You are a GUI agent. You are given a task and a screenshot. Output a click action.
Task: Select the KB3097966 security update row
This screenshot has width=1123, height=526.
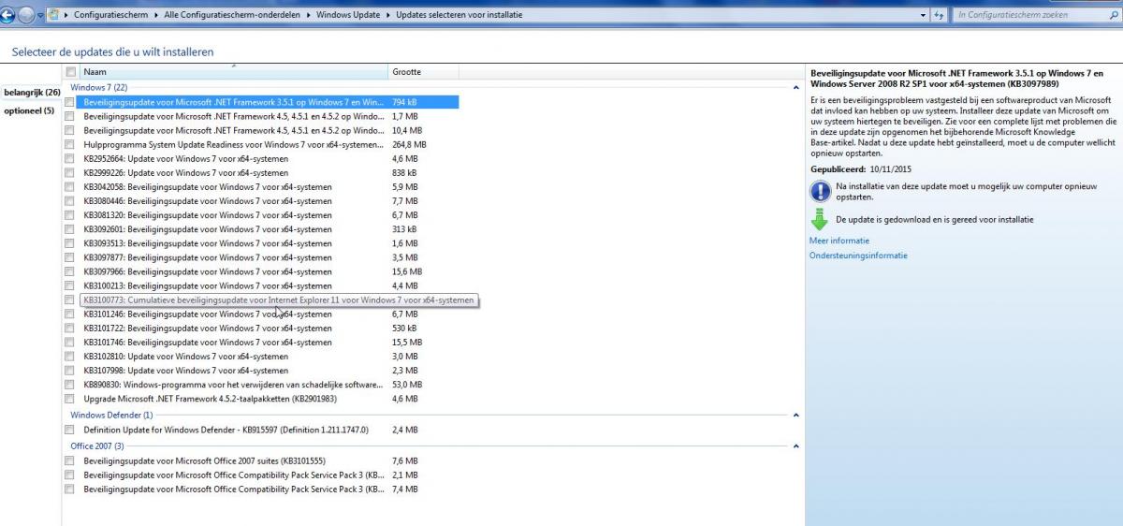[262, 271]
